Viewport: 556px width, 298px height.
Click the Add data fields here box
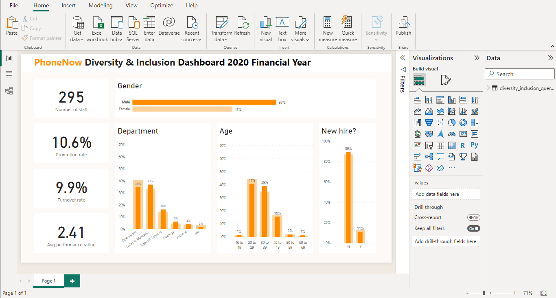(446, 194)
